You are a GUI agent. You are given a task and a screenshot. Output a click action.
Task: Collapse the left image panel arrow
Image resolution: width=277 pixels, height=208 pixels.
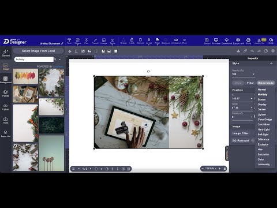tap(66, 109)
